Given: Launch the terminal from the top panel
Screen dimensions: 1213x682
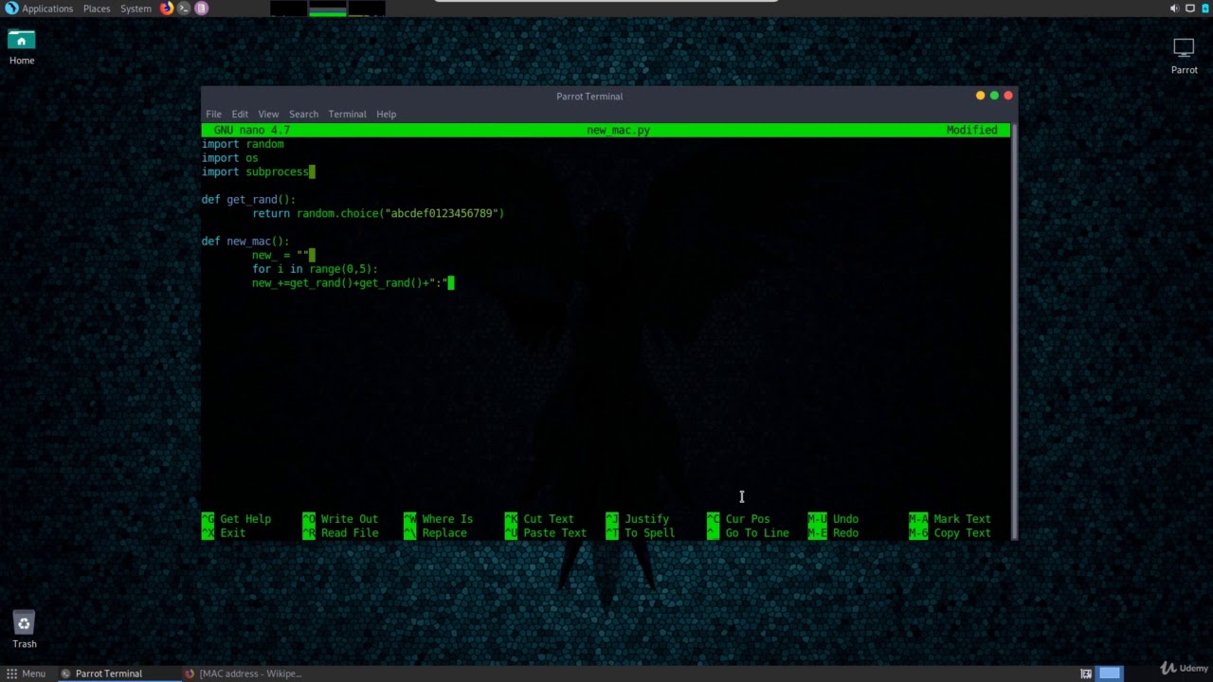Looking at the screenshot, I should [x=184, y=9].
